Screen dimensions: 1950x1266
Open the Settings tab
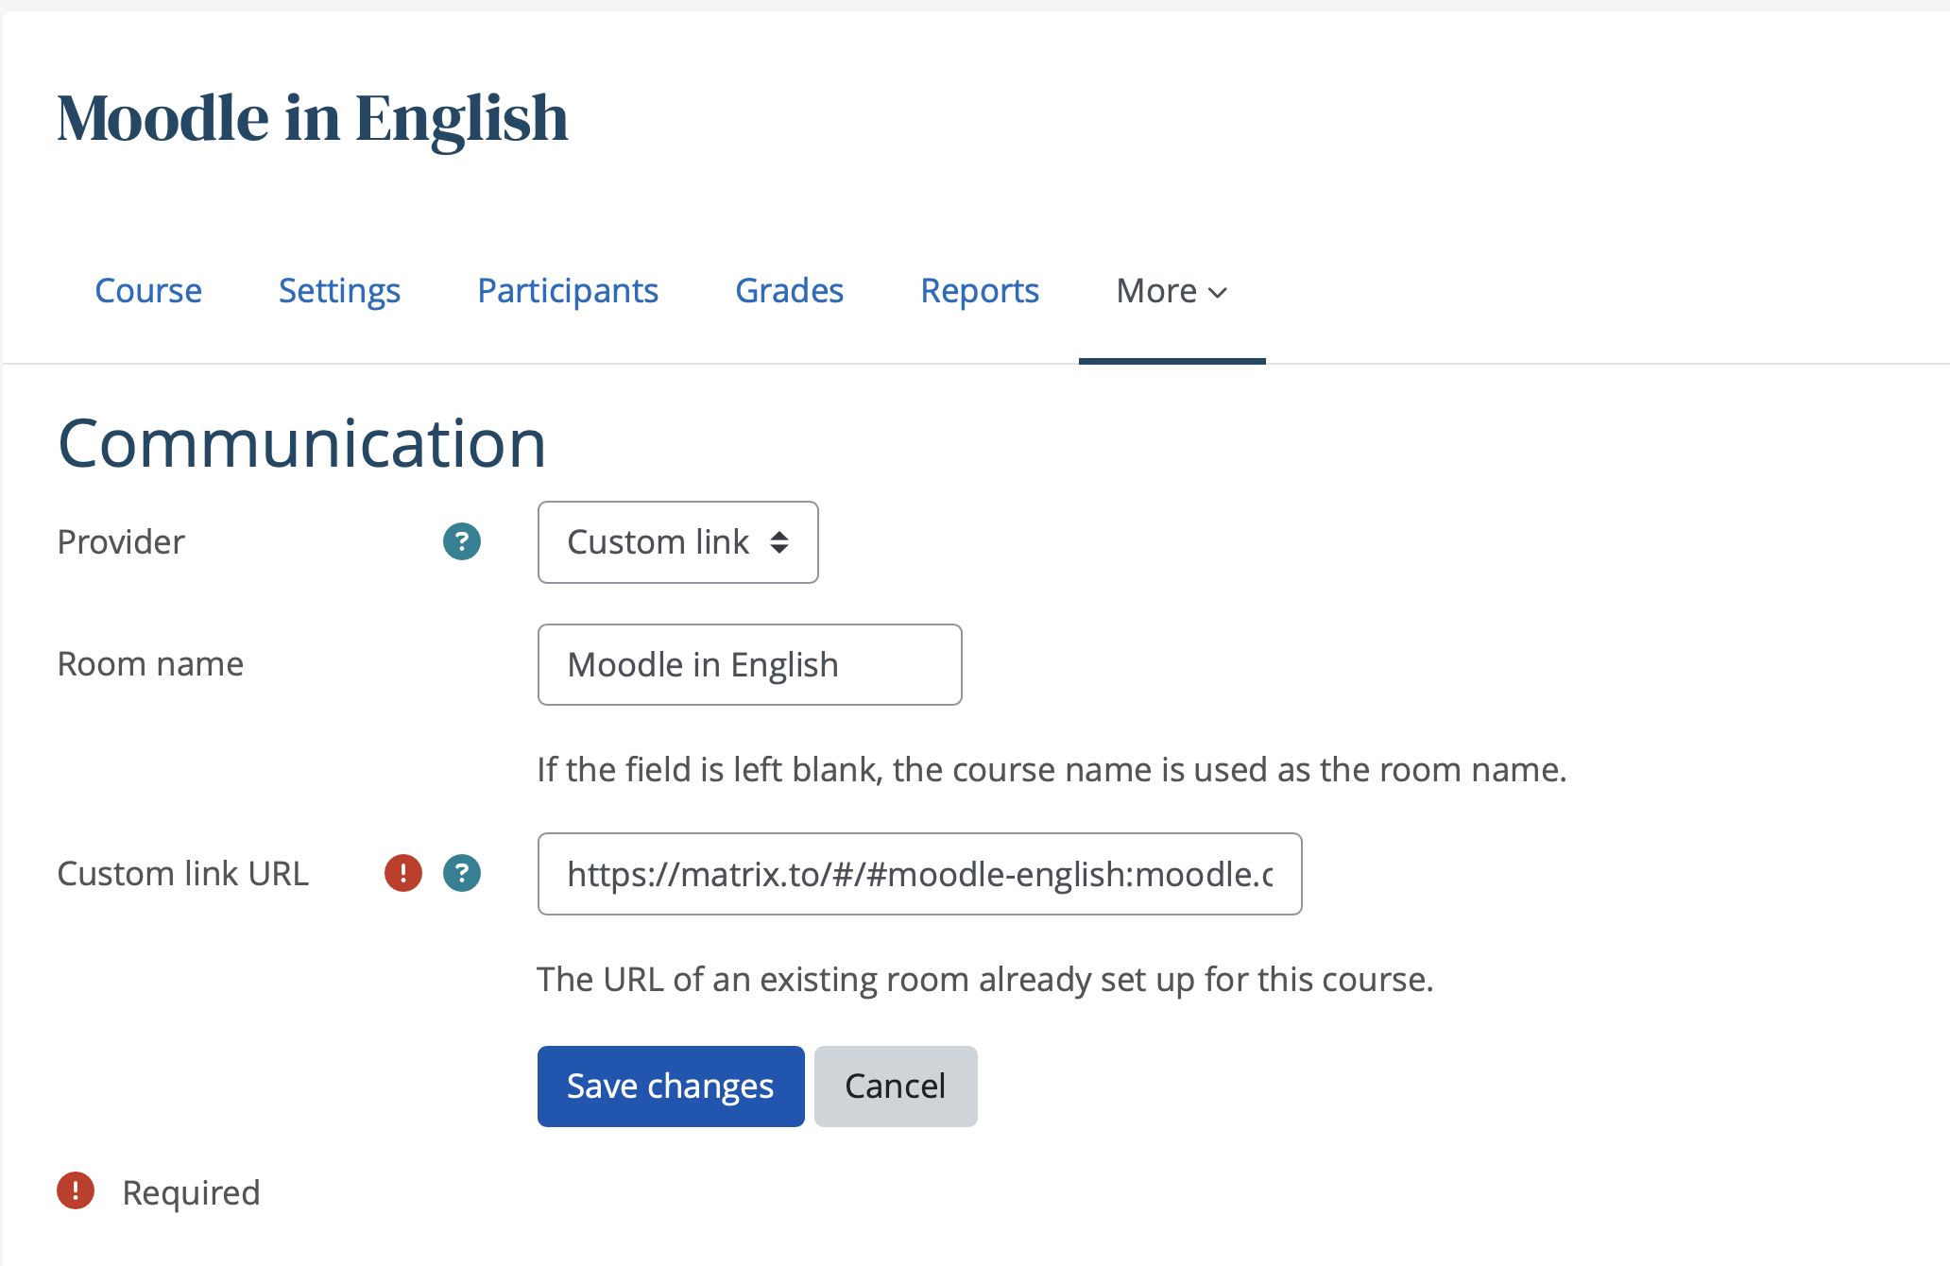[339, 291]
